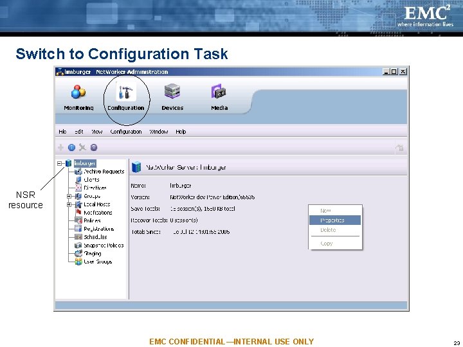Click the Schedules tree icon

point(78,237)
